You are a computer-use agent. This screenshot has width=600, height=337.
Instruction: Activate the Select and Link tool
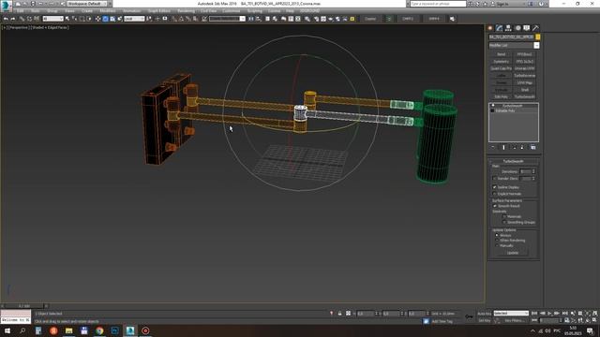pos(22,19)
